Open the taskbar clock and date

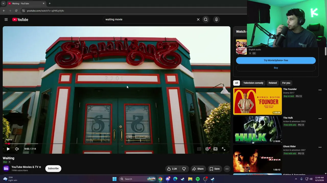(319, 179)
